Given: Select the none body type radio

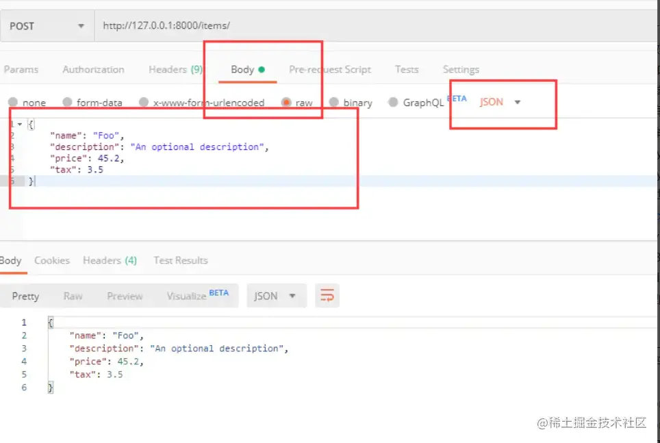Looking at the screenshot, I should click(13, 102).
